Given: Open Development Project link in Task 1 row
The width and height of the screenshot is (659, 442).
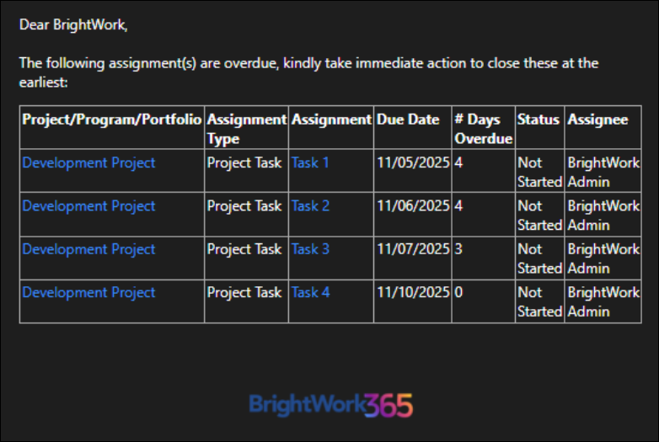Looking at the screenshot, I should 88,162.
